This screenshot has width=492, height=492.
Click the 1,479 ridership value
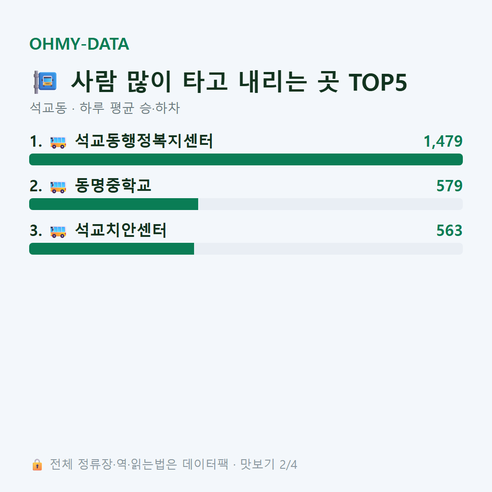[x=443, y=141]
